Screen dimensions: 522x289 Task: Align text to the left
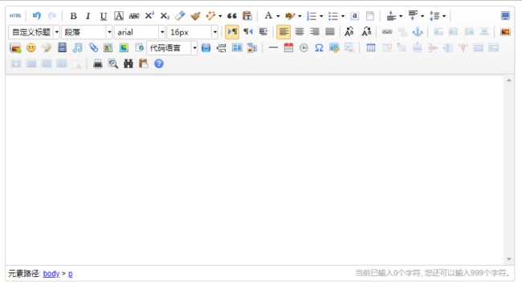(283, 32)
